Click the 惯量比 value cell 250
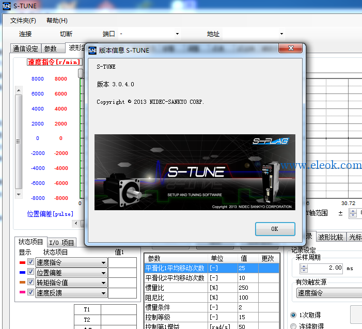 coord(248,288)
